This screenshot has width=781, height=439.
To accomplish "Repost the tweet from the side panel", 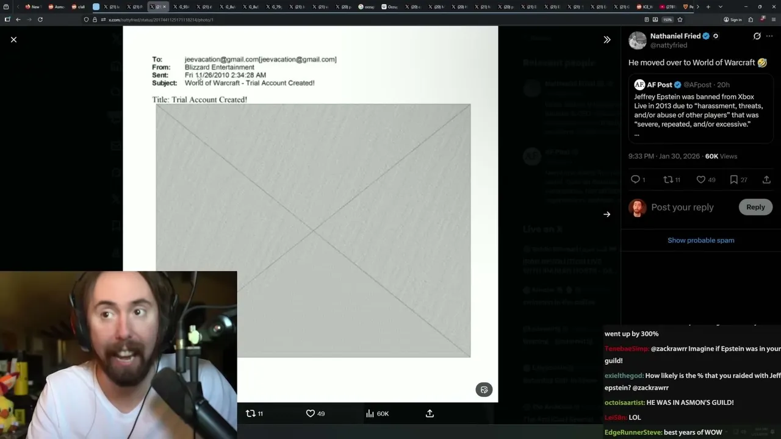I will click(672, 179).
